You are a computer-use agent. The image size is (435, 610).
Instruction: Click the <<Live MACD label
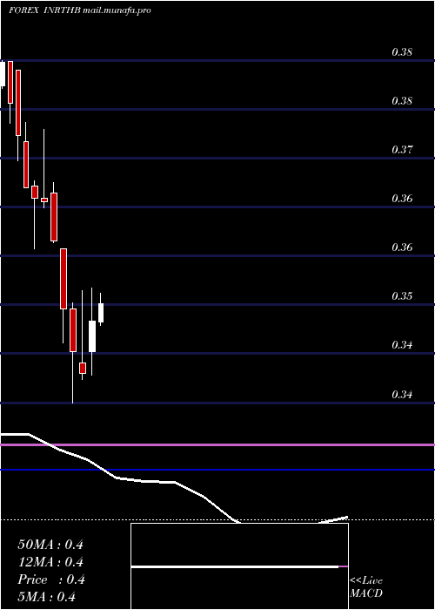pyautogui.click(x=366, y=587)
